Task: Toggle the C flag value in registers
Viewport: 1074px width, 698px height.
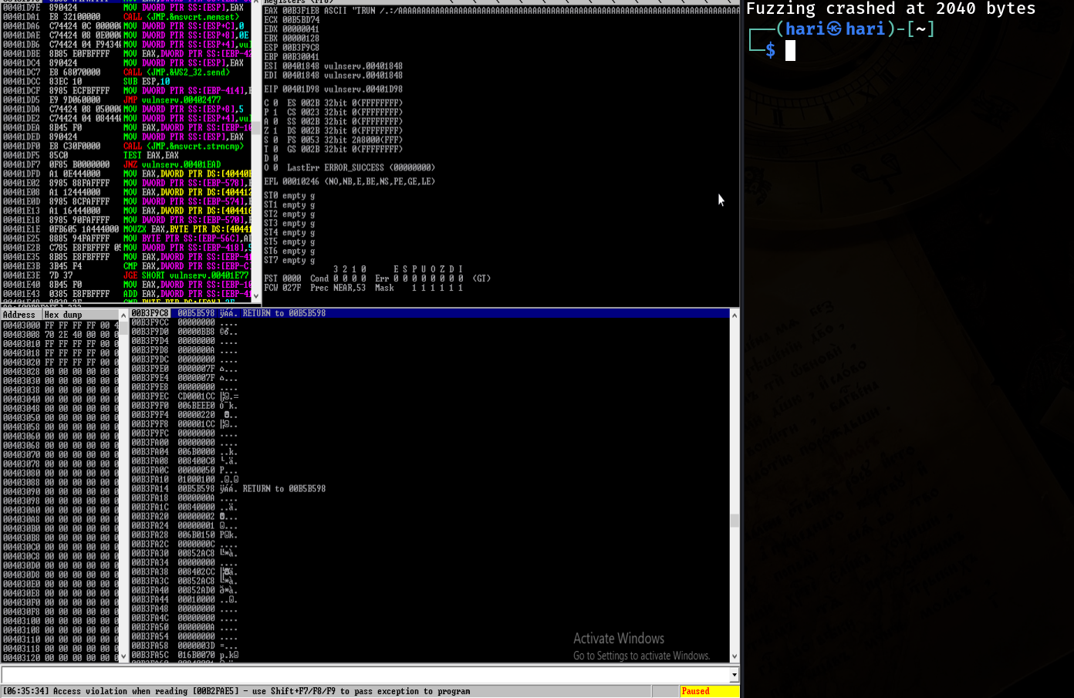Action: [275, 103]
